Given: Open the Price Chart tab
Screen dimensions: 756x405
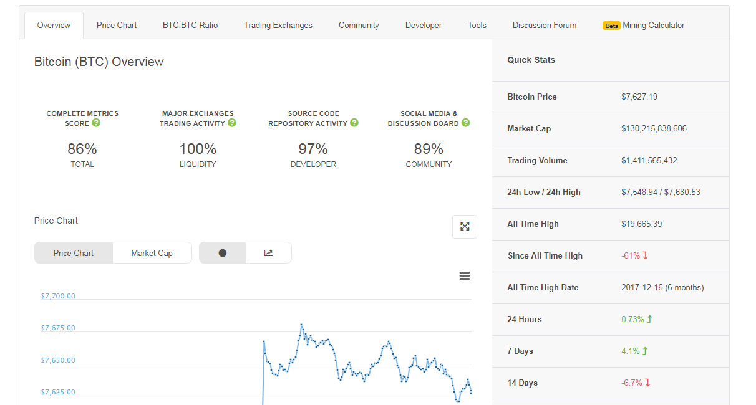Looking at the screenshot, I should pyautogui.click(x=117, y=26).
